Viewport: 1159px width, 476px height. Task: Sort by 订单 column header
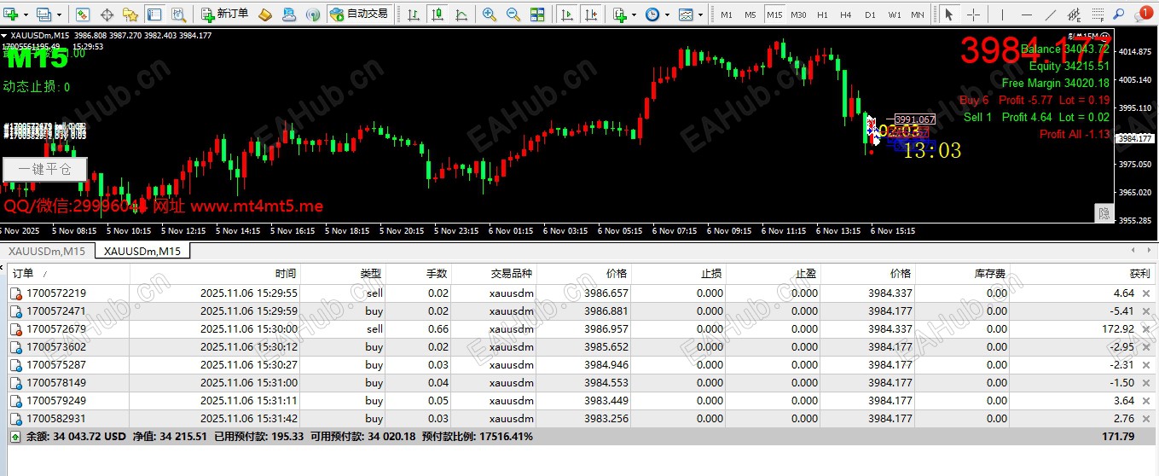68,274
